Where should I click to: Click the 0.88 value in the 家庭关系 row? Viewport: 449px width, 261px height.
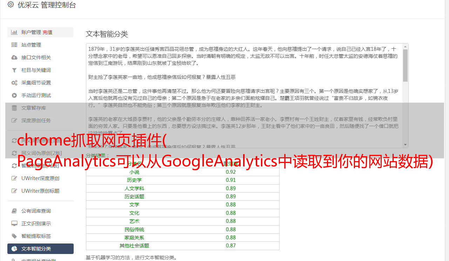pos(231,238)
